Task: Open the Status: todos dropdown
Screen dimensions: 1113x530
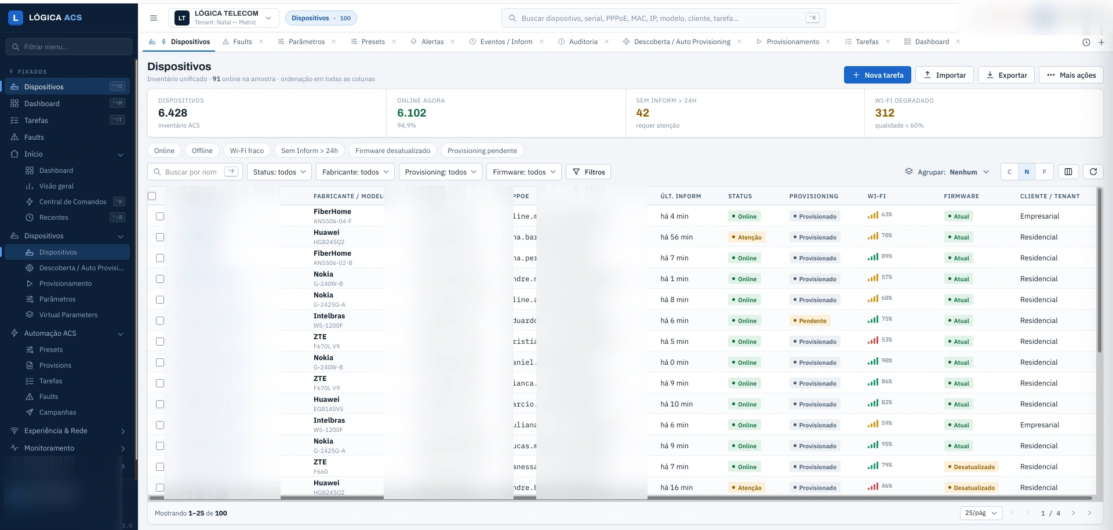Action: (x=279, y=172)
